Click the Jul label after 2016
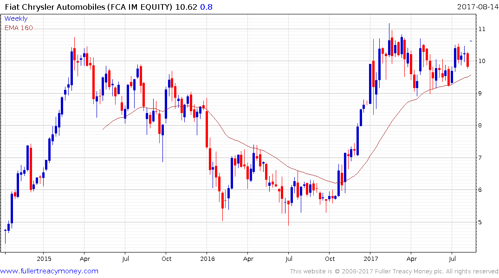Image resolution: width=499 pixels, height=278 pixels. click(x=289, y=259)
